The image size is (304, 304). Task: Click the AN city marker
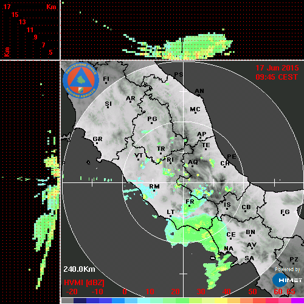tap(199, 95)
